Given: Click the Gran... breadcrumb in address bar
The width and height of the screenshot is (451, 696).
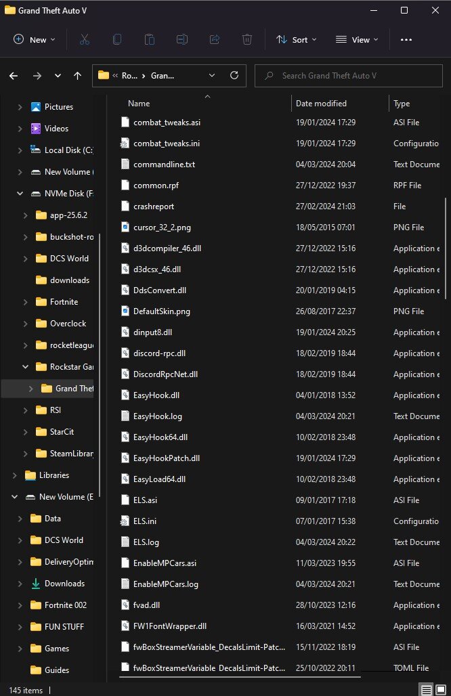Looking at the screenshot, I should (x=163, y=76).
